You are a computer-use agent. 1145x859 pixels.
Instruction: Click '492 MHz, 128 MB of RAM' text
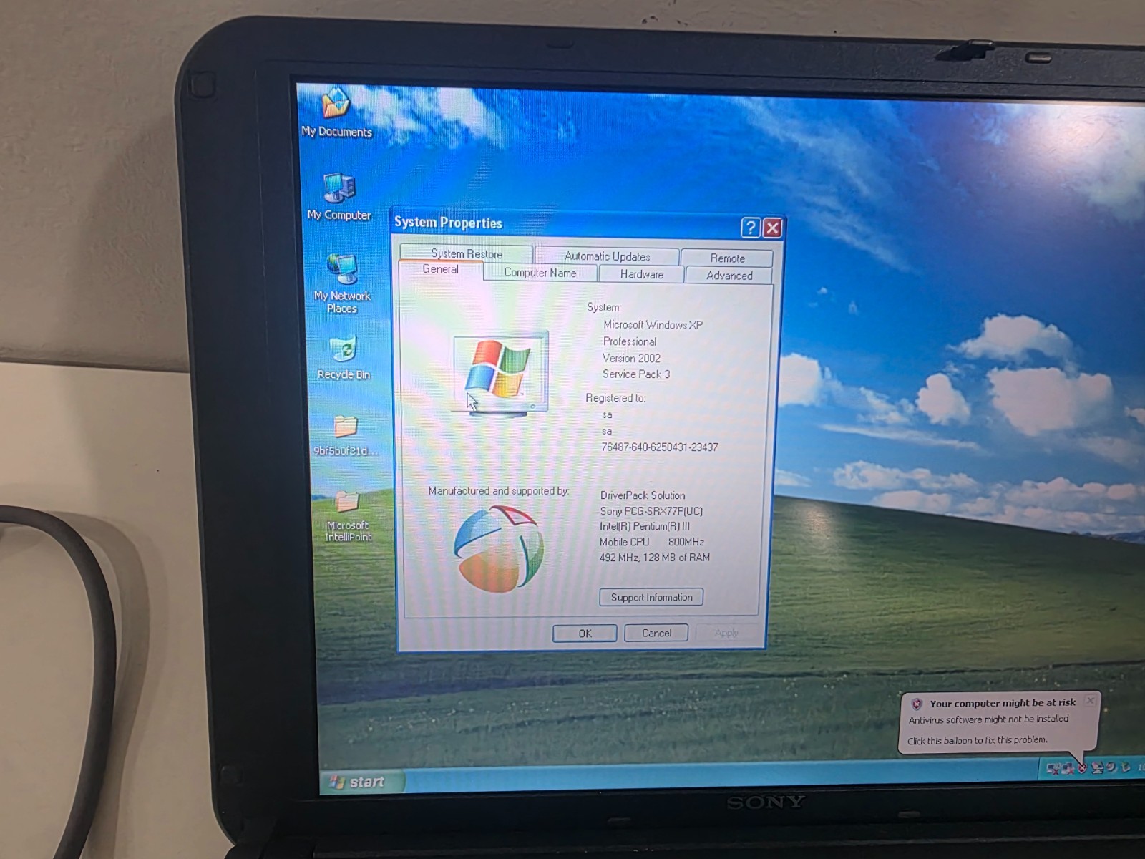655,558
